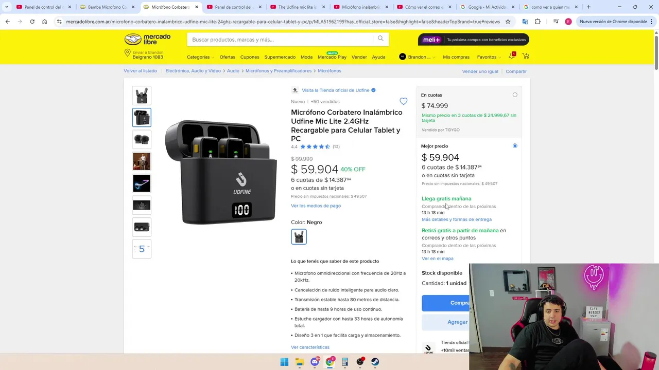659x370 pixels.
Task: Open the Supermercado menu item
Action: 280,57
